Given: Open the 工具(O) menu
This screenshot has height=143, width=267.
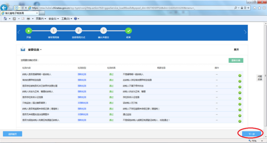Looking at the screenshot, I should pos(67,19).
